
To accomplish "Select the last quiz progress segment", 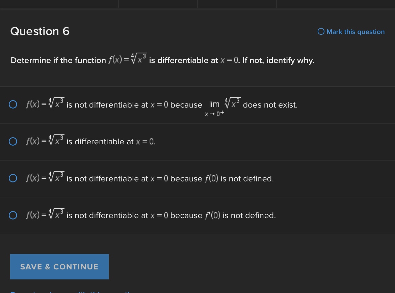I will 336,4.
